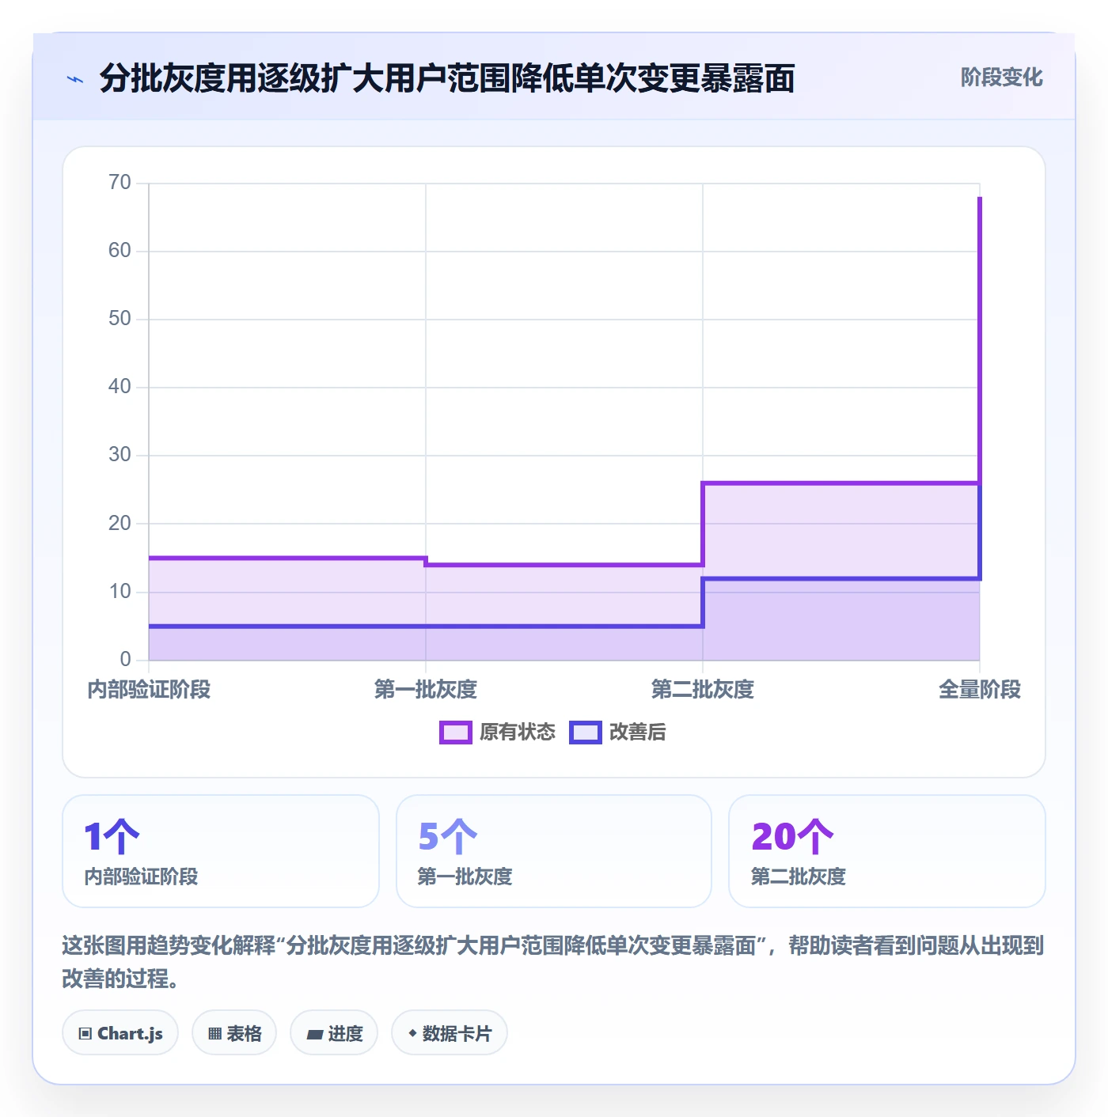This screenshot has width=1108, height=1117.
Task: Click the chart title 分批灰度用逐级扩大用户范围降低单次变更暴露面
Action: [x=447, y=78]
